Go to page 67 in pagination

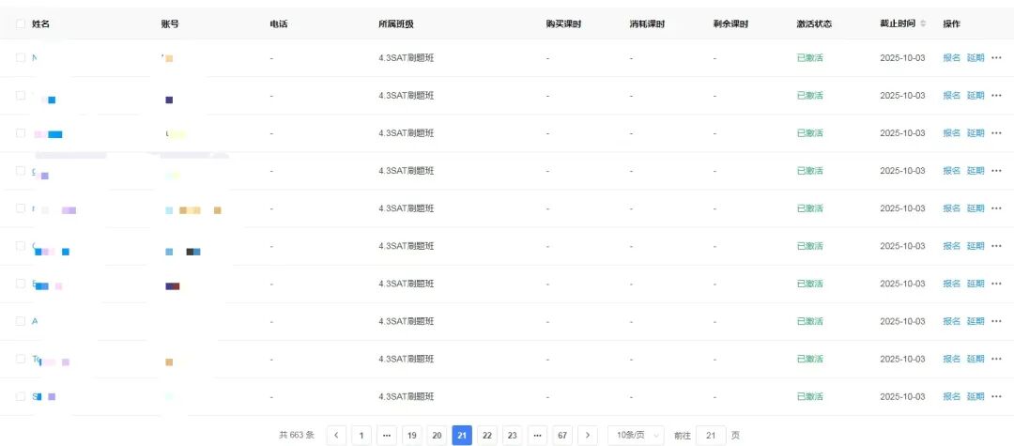tap(561, 435)
